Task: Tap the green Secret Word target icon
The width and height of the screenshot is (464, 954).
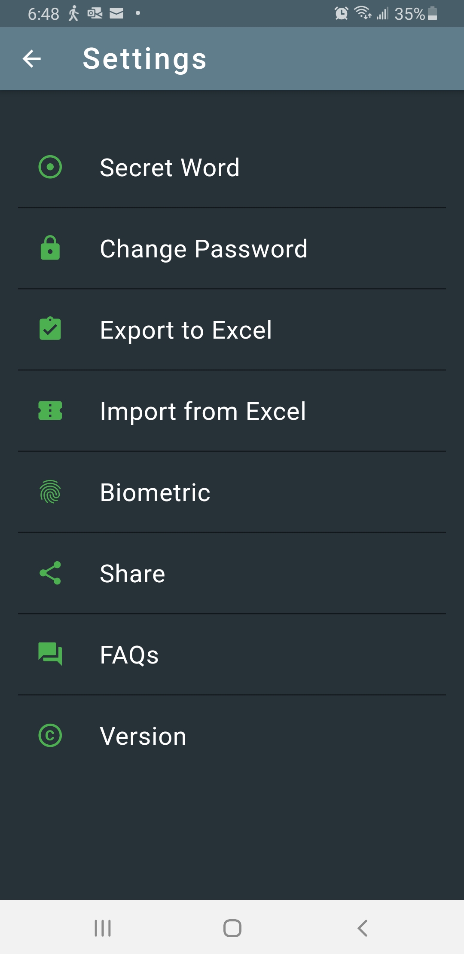Action: 50,167
